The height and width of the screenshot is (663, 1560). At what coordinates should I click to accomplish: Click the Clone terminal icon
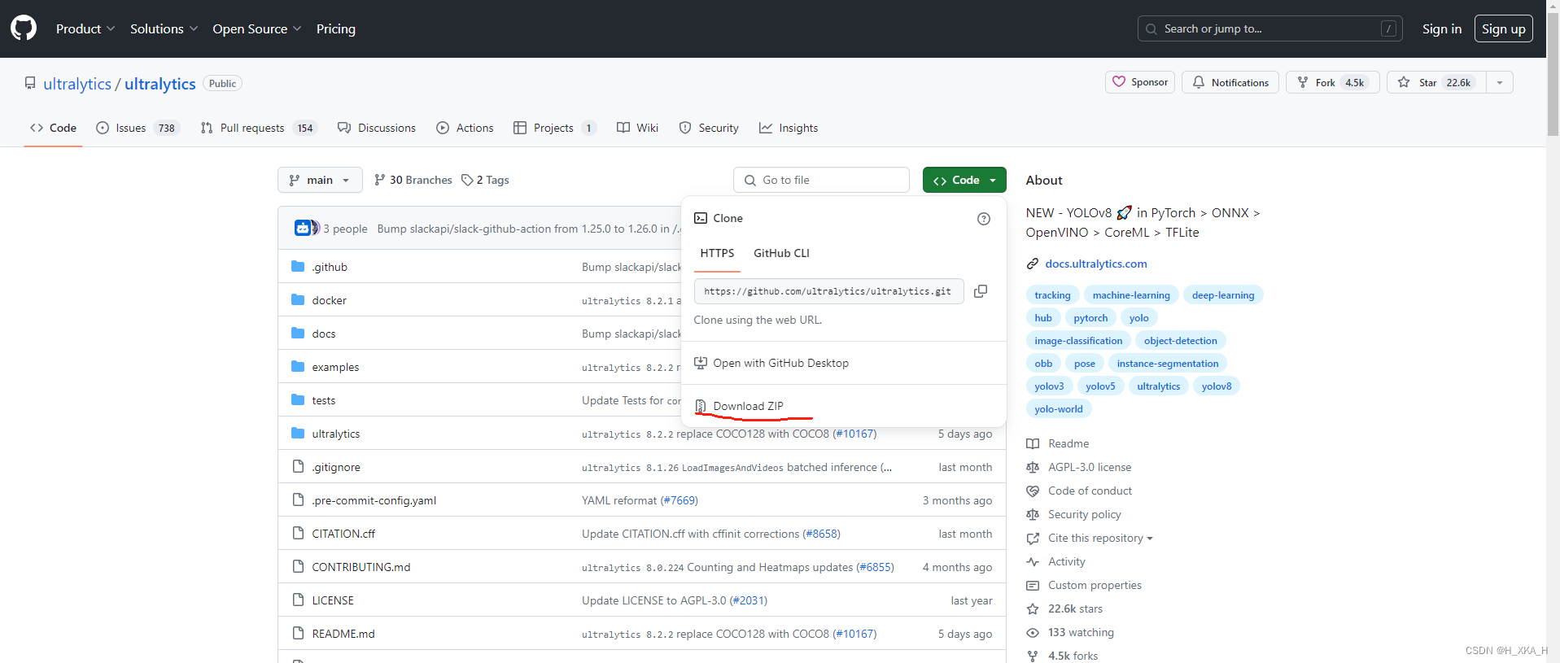coord(701,218)
